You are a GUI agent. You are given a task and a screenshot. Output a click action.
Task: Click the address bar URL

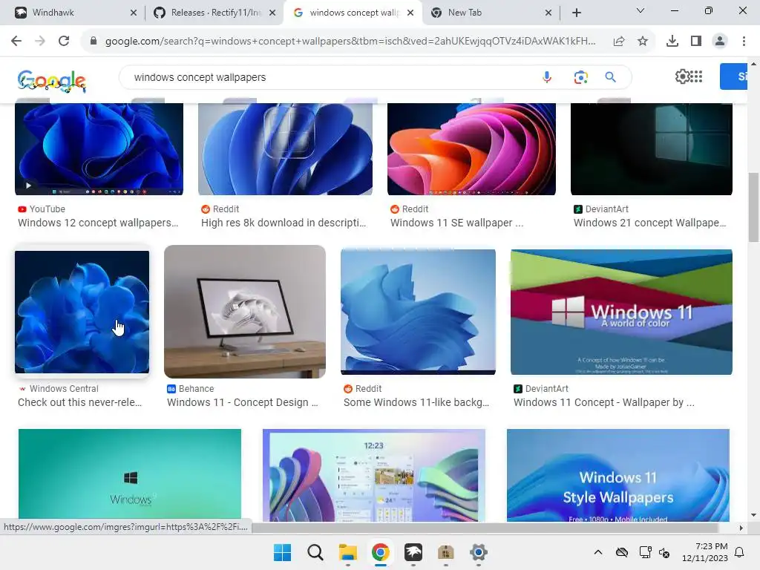pos(350,42)
